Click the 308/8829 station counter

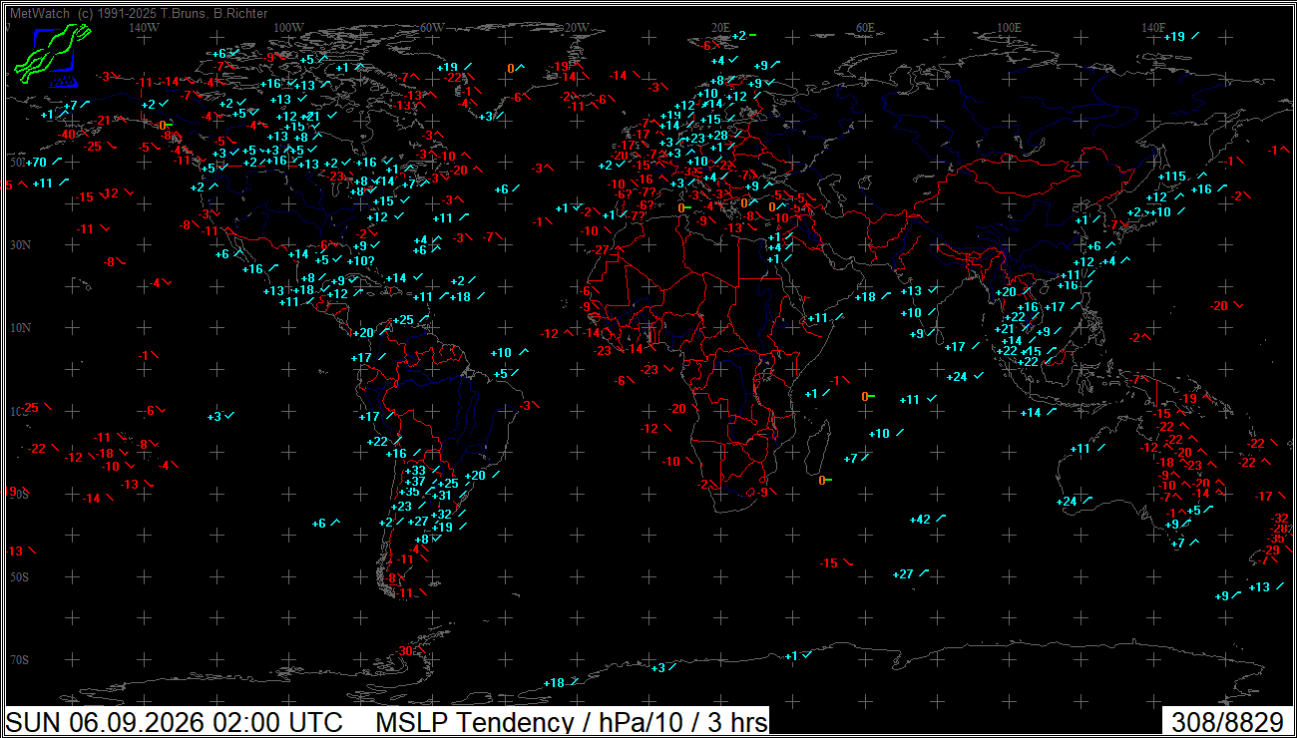point(1228,722)
